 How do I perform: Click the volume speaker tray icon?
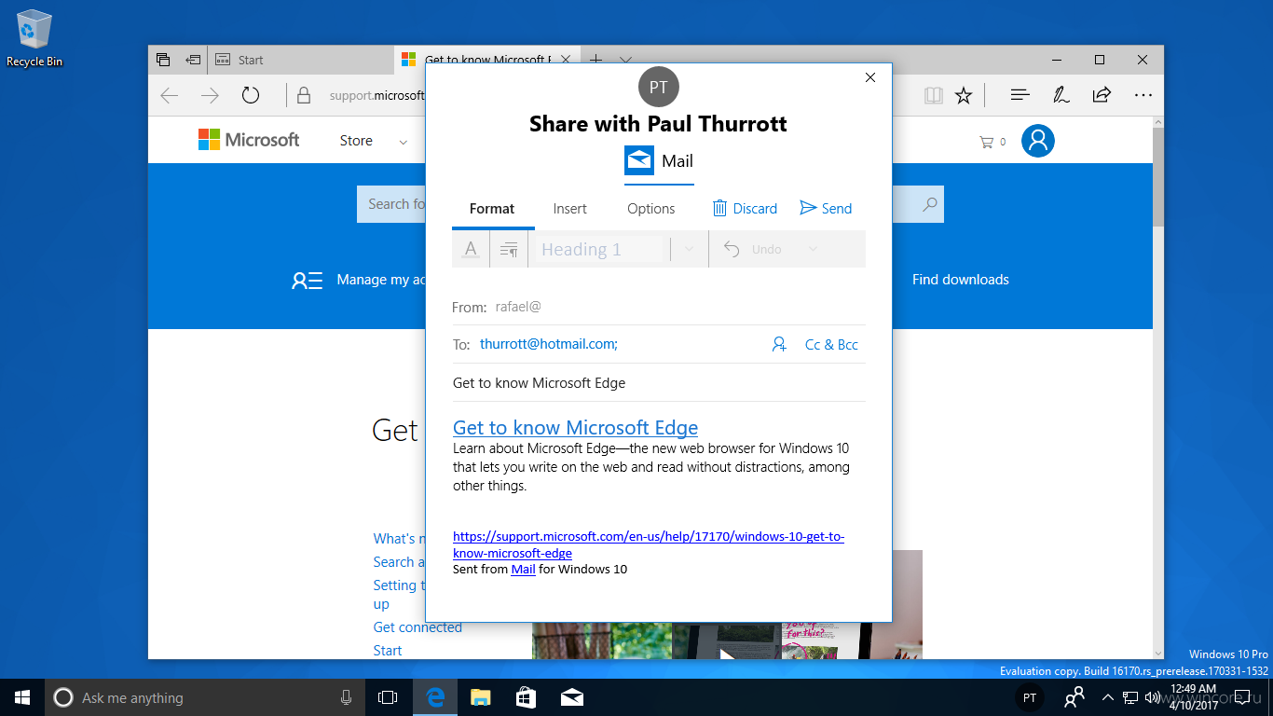pyautogui.click(x=1152, y=697)
